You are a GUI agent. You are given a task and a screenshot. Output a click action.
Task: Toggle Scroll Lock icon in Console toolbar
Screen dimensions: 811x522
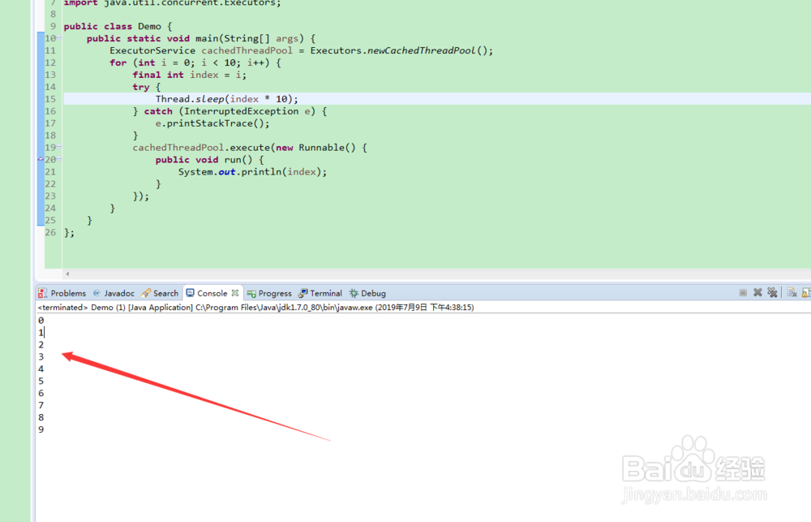click(x=806, y=292)
